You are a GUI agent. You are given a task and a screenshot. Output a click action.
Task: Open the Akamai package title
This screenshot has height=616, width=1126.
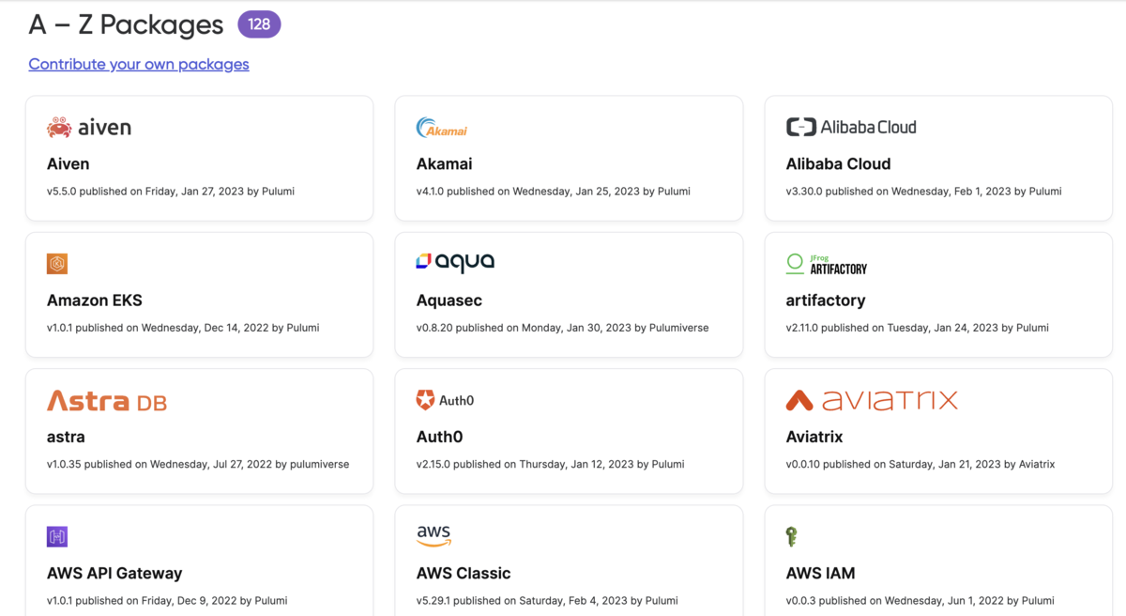coord(445,163)
